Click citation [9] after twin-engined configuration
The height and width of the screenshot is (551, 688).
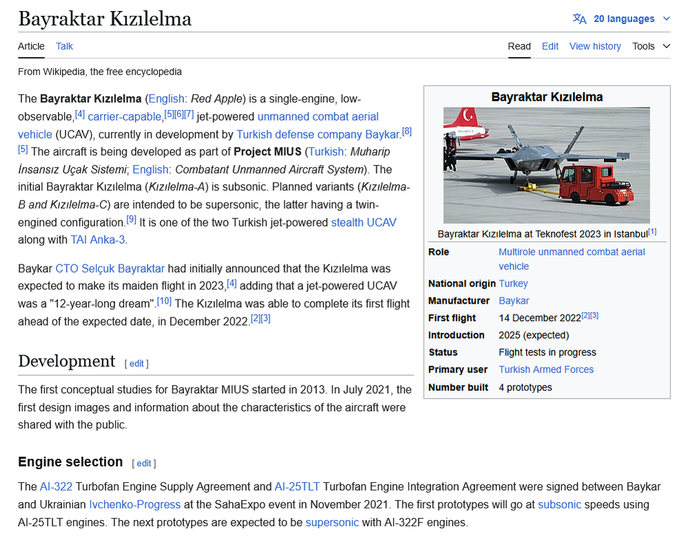pyautogui.click(x=131, y=219)
